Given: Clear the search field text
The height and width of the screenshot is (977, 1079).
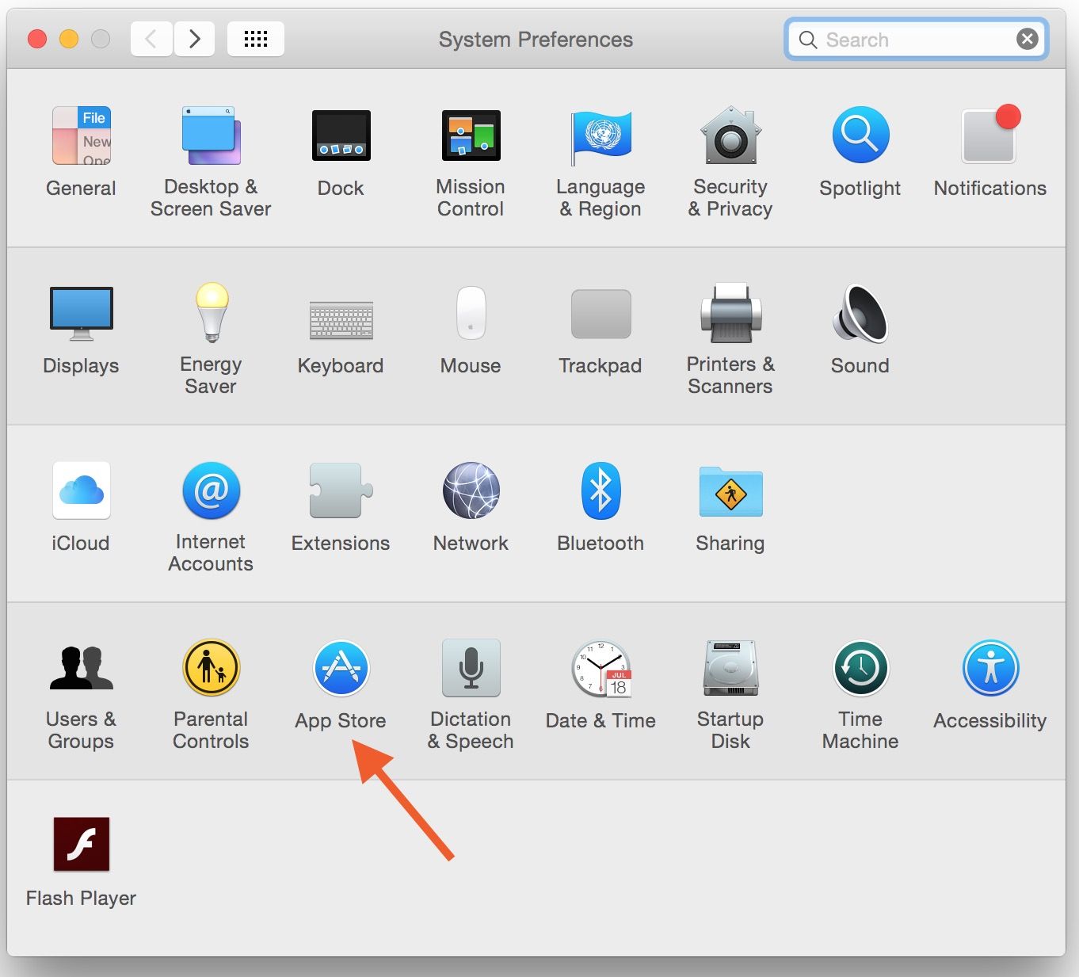Looking at the screenshot, I should [x=1028, y=39].
